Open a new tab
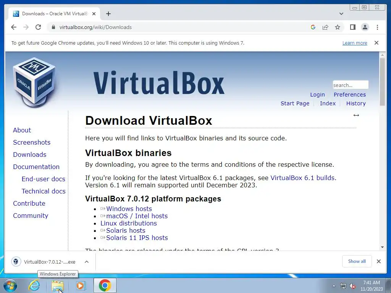Viewport: 391px width, 293px height. click(108, 14)
